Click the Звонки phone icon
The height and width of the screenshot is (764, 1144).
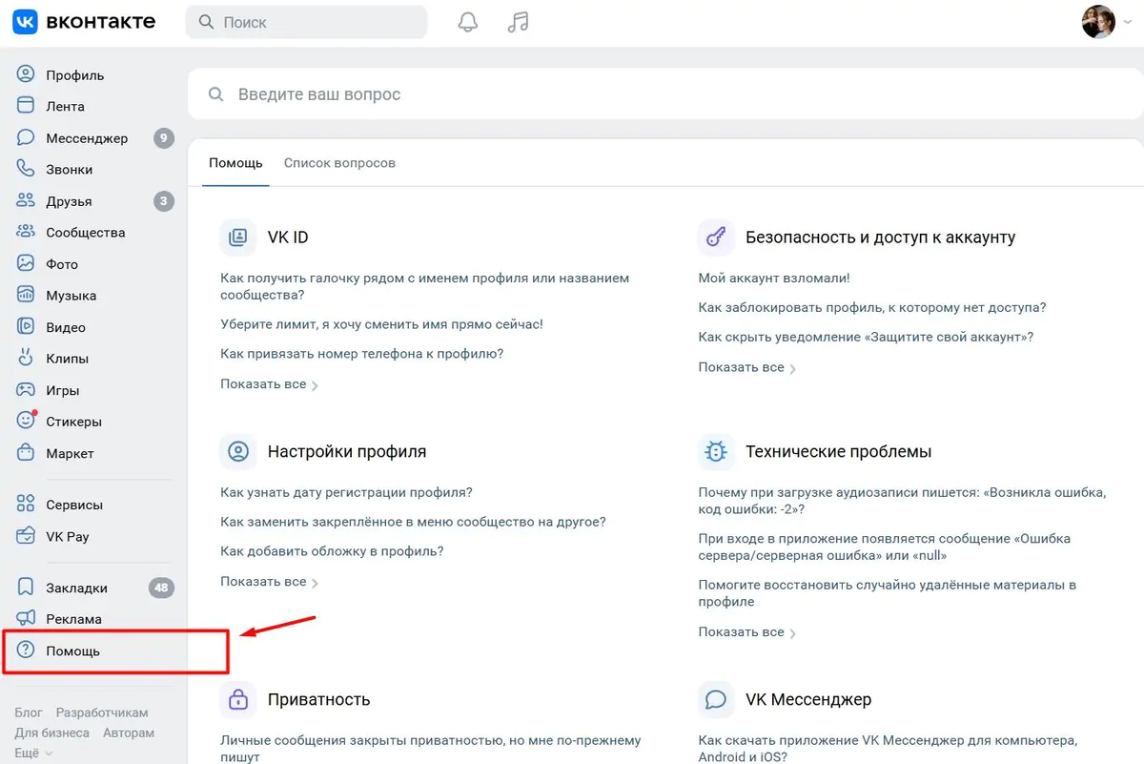(26, 169)
